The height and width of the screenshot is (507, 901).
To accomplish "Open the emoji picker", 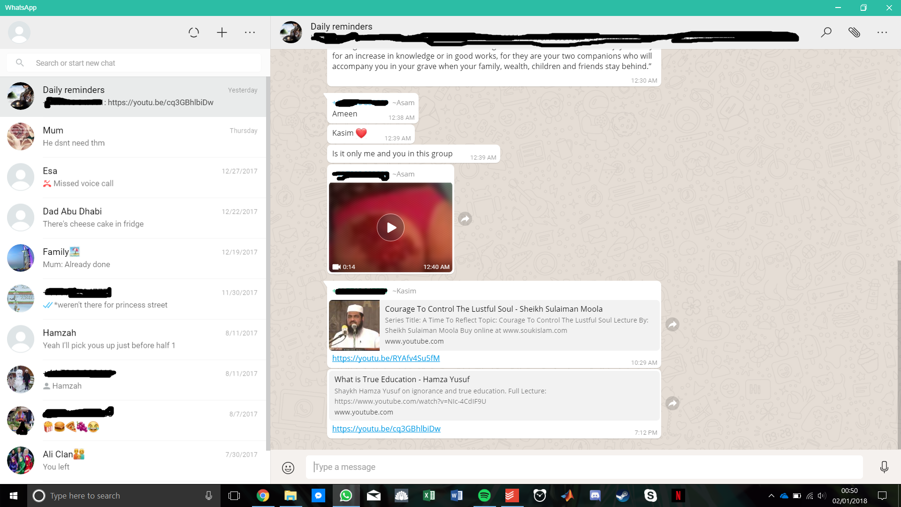I will pyautogui.click(x=288, y=468).
